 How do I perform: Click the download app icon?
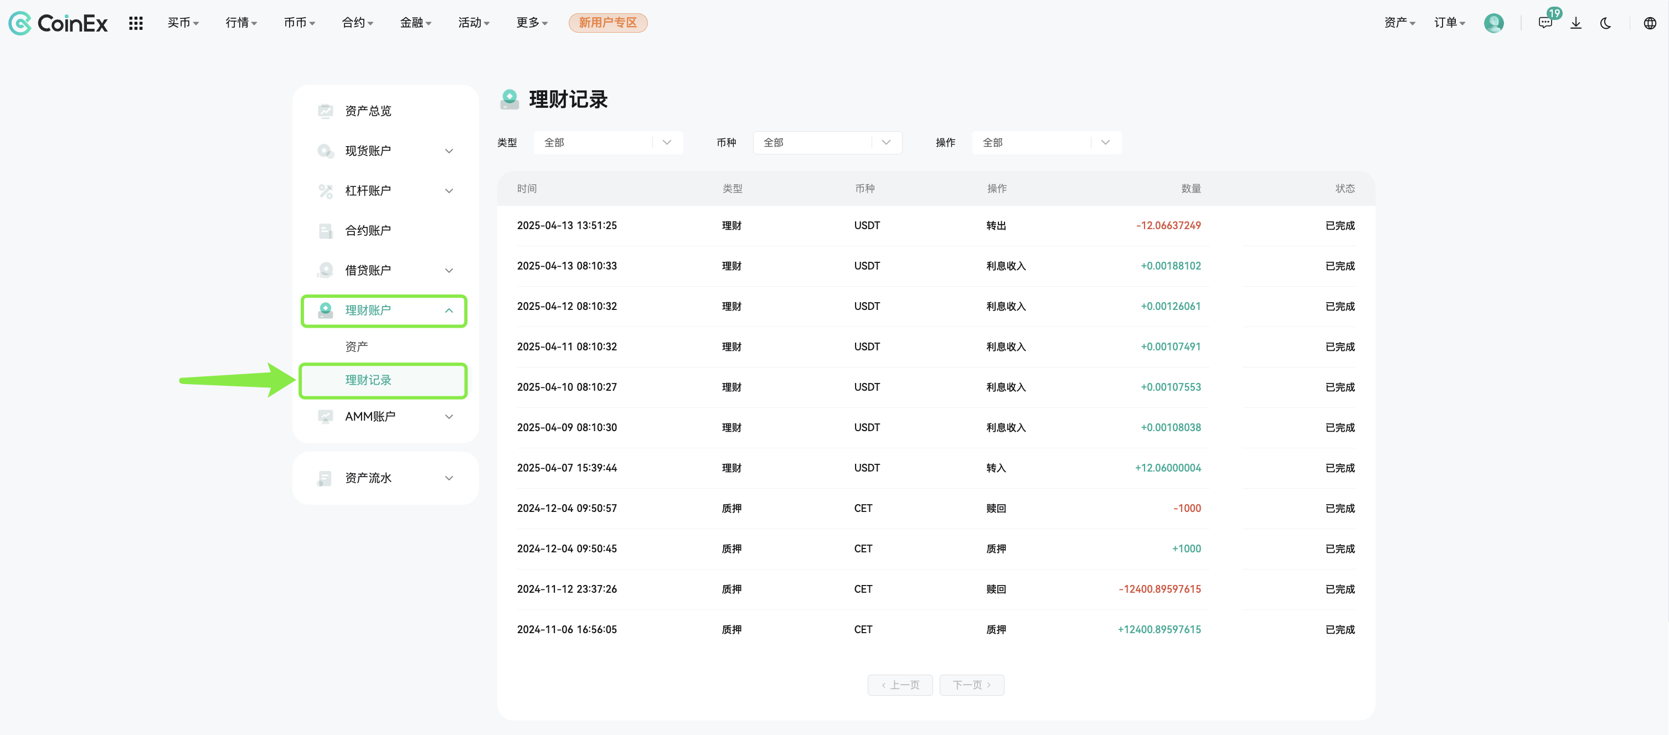[1576, 23]
